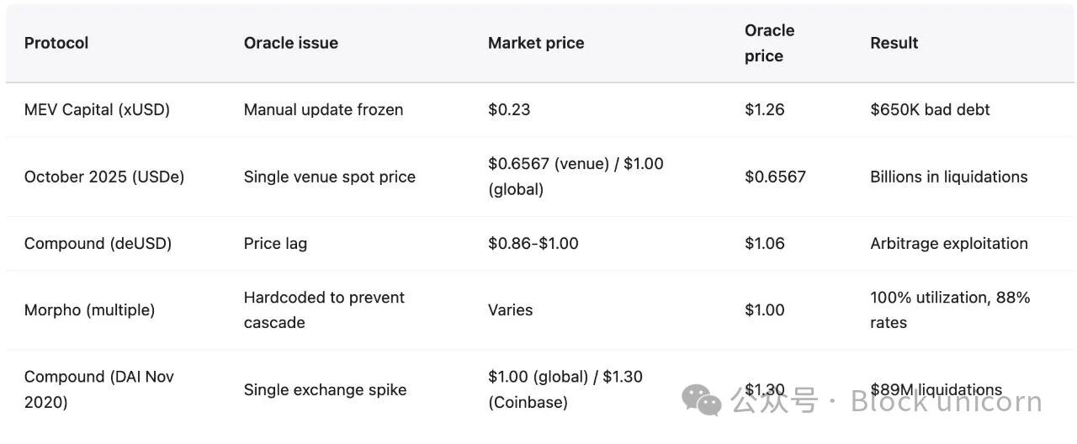Click the WeChat logo in the watermark
1077x444 pixels.
tap(702, 400)
